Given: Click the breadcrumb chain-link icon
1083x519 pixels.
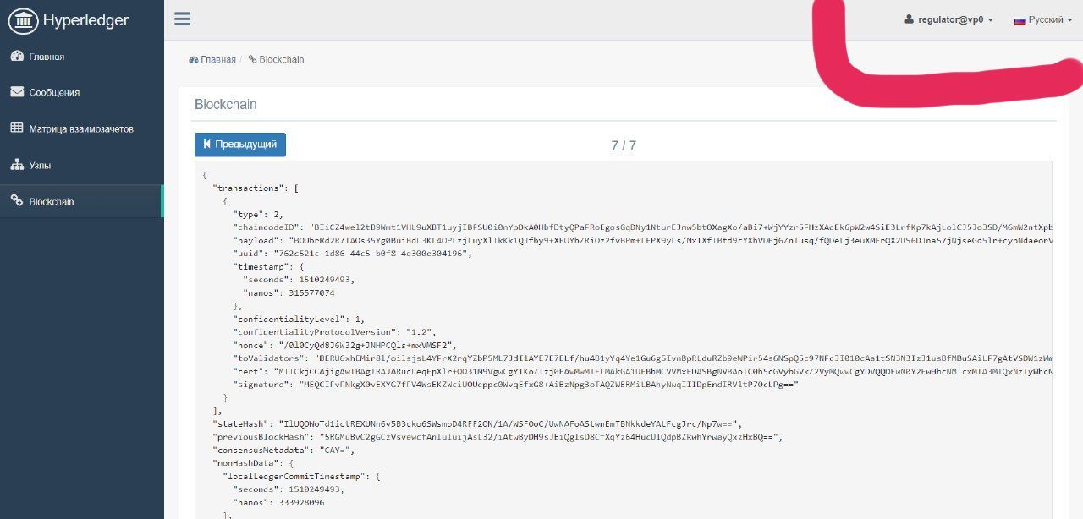Looking at the screenshot, I should click(252, 60).
